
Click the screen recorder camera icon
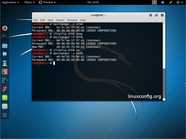pyautogui.click(x=163, y=2)
